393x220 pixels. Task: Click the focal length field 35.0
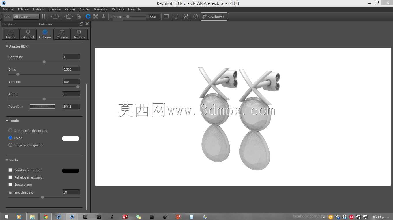(x=155, y=17)
